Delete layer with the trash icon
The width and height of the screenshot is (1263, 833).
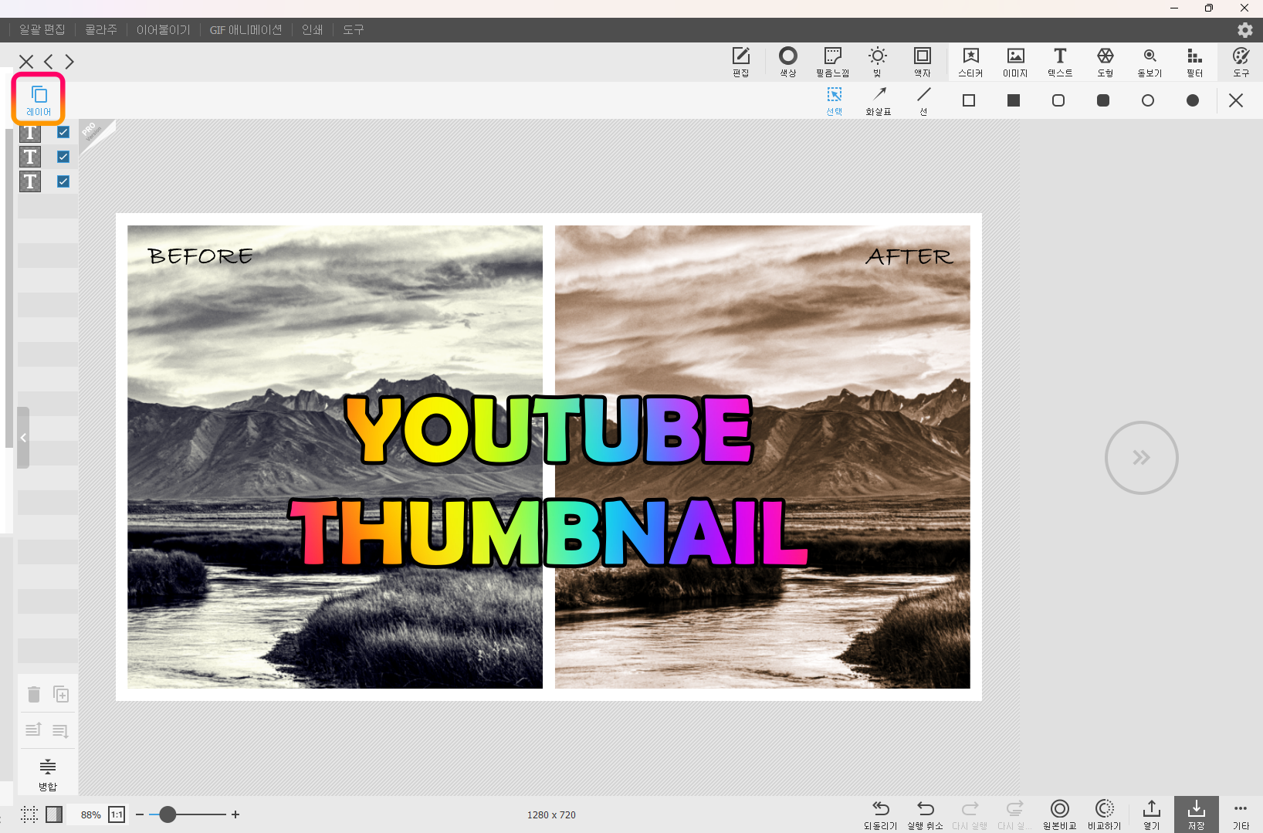[33, 694]
